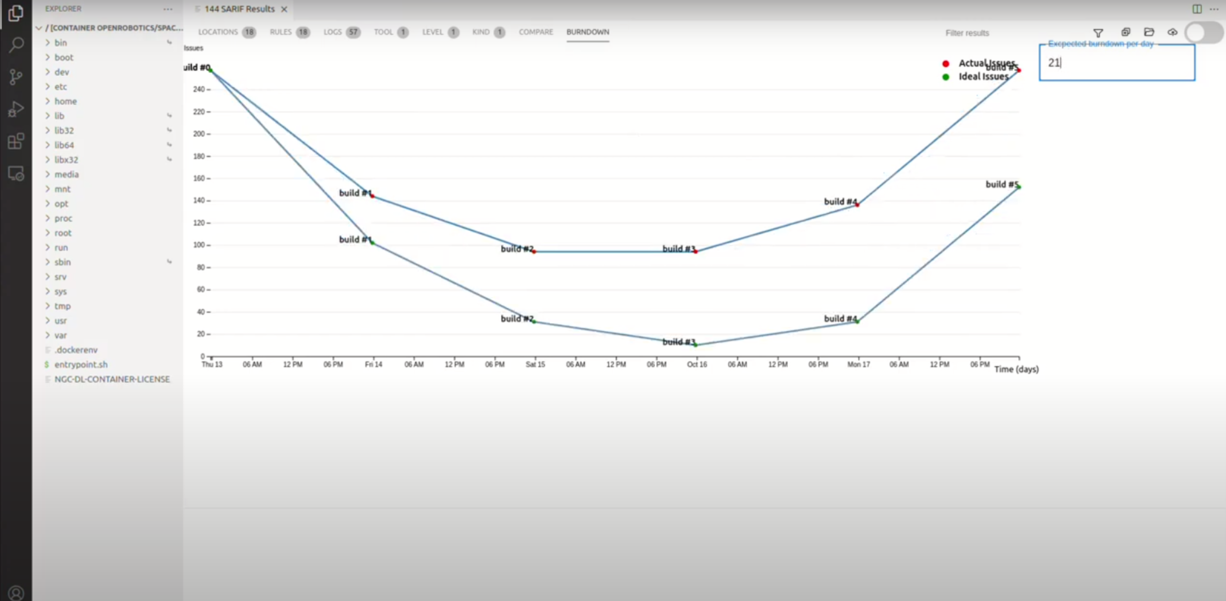Toggle the switch at top right

(1204, 33)
